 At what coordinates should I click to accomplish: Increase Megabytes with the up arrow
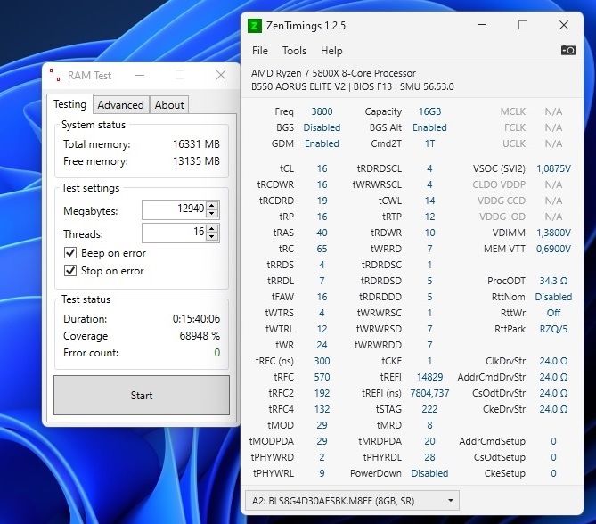click(x=212, y=205)
